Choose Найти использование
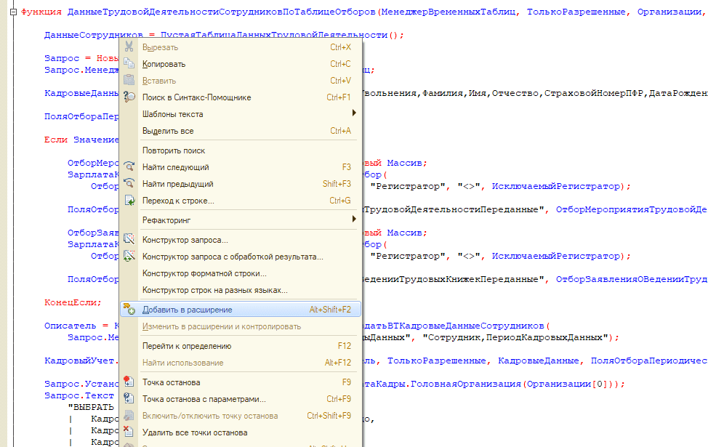Viewport: 708px width, 447px height. [241, 363]
